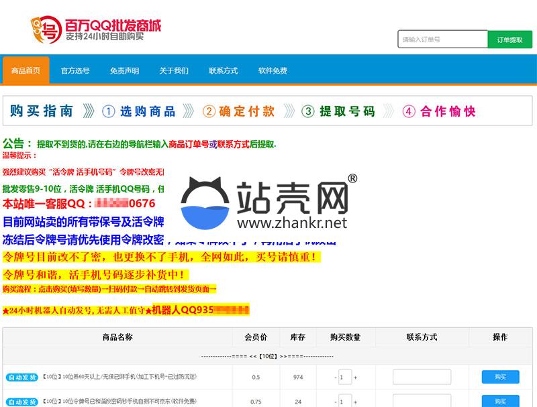Select the 关于我们 navigation item

point(174,70)
